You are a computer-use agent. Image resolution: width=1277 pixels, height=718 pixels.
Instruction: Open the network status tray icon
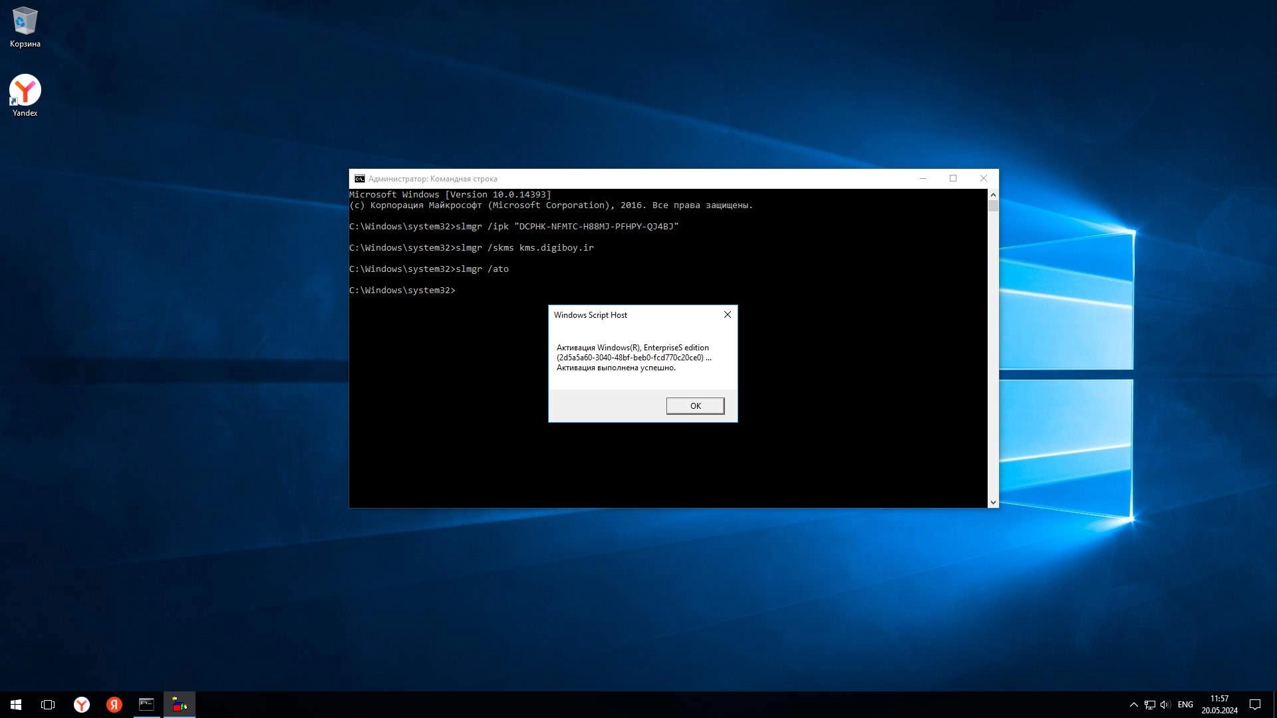pos(1149,704)
